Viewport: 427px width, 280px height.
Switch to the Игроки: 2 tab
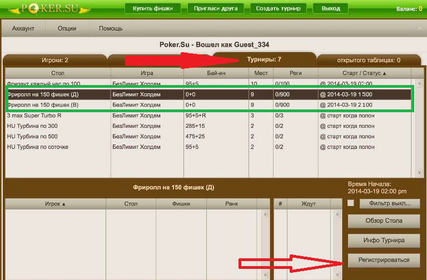[x=55, y=60]
